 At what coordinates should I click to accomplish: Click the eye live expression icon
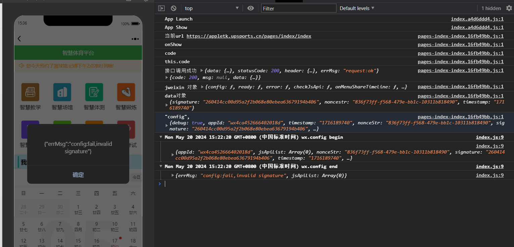250,8
